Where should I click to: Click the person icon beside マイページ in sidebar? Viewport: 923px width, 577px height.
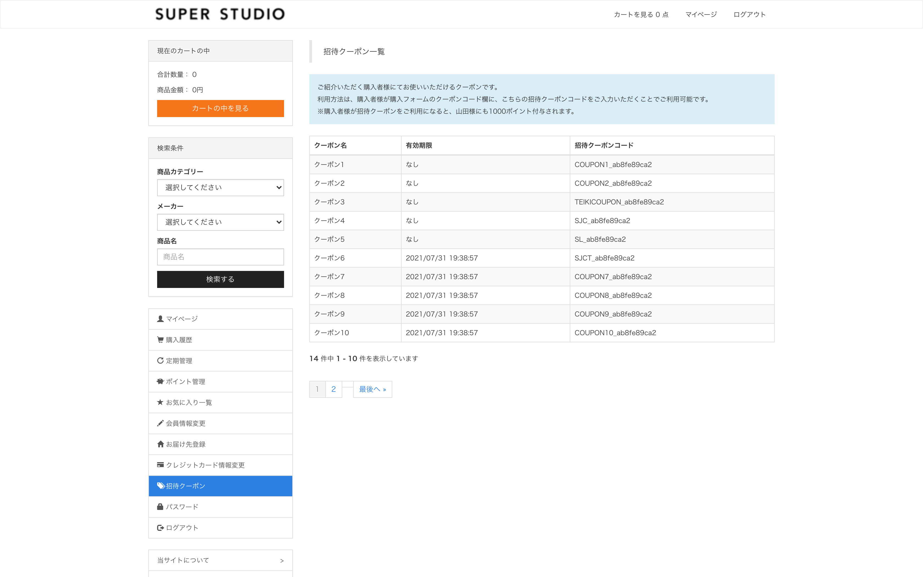[x=160, y=319]
